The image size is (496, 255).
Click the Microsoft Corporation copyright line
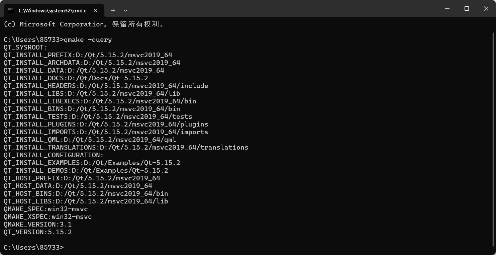click(84, 24)
